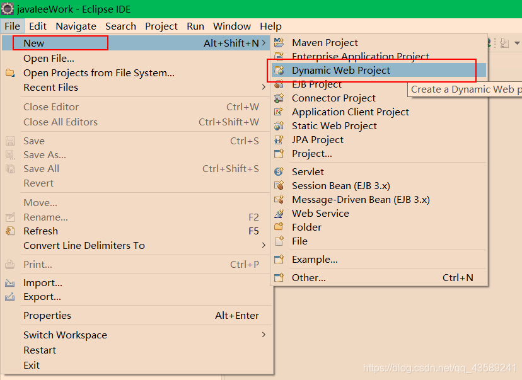Select Static Web Project entry
The image size is (522, 380).
(379, 126)
